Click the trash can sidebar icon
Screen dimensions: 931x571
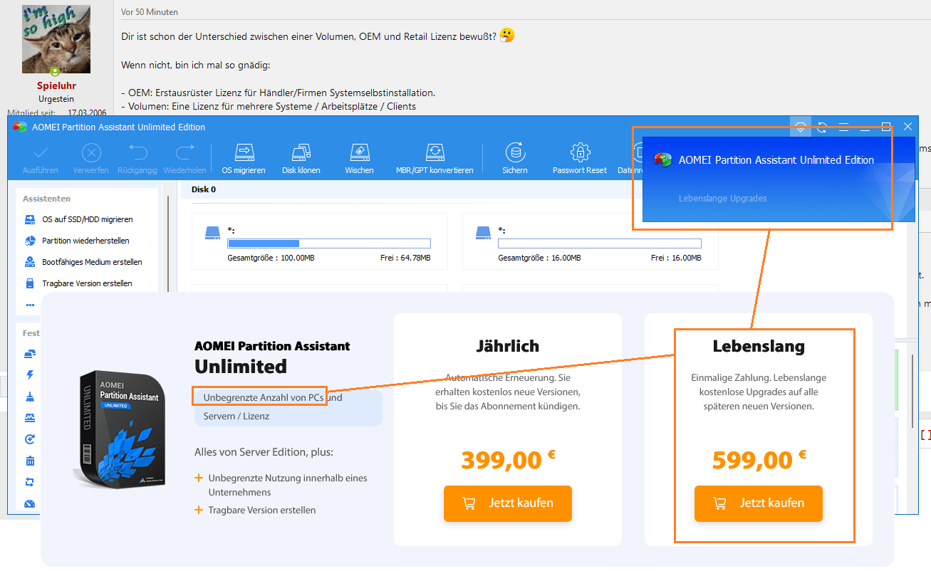(x=30, y=461)
